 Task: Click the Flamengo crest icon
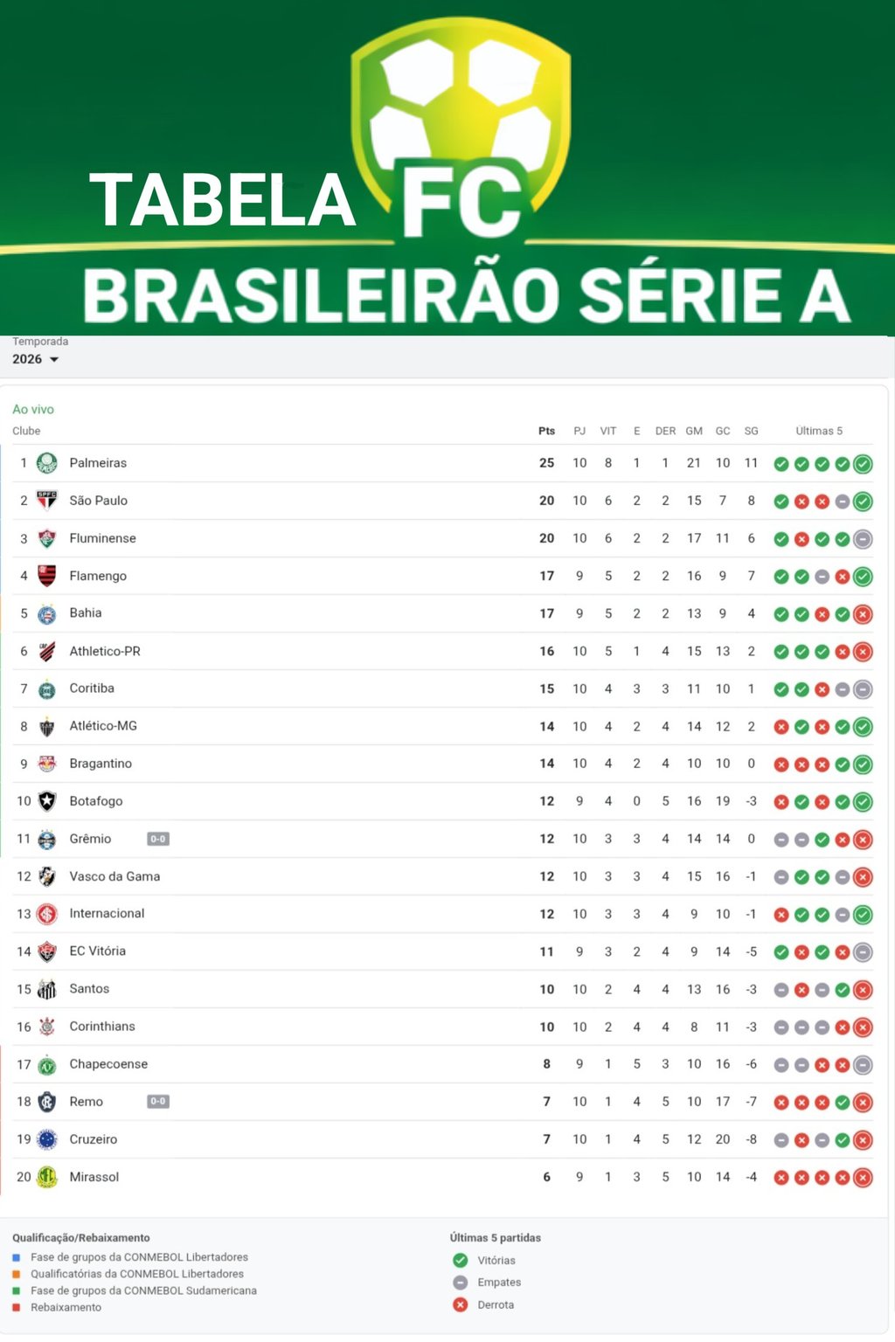click(x=47, y=576)
